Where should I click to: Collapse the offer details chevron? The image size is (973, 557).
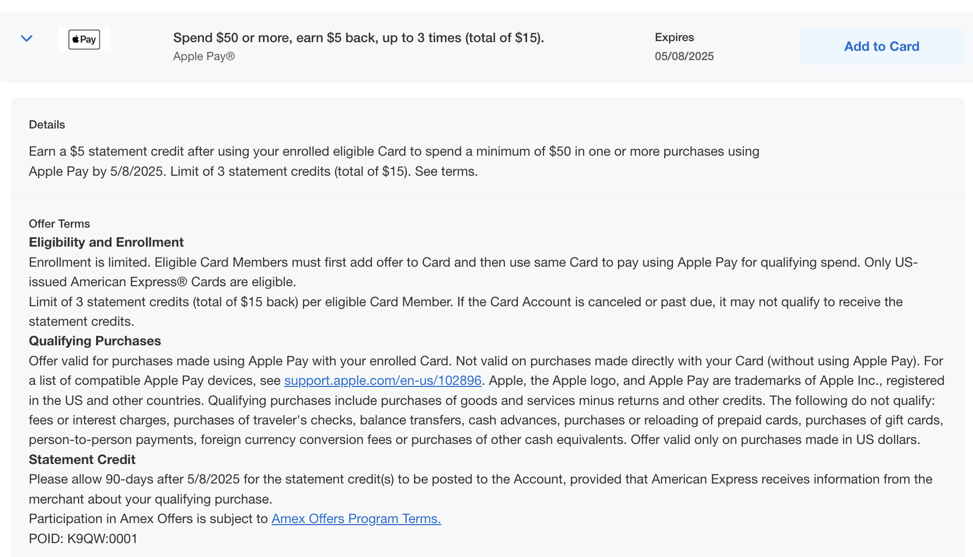point(27,39)
